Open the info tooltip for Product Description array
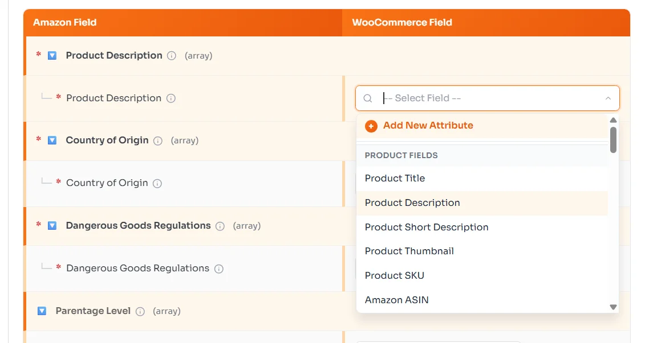This screenshot has width=645, height=343. pyautogui.click(x=172, y=55)
